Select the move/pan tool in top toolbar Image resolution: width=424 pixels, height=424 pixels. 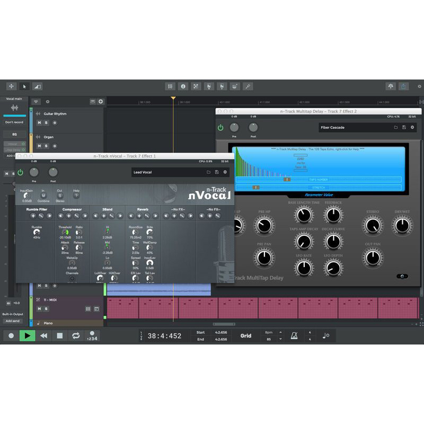11,86
